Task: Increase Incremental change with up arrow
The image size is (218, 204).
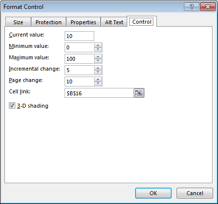Action: click(98, 68)
